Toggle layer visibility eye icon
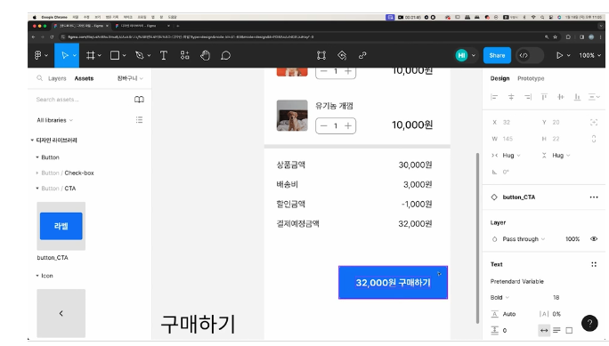Image resolution: width=609 pixels, height=346 pixels. click(x=594, y=239)
